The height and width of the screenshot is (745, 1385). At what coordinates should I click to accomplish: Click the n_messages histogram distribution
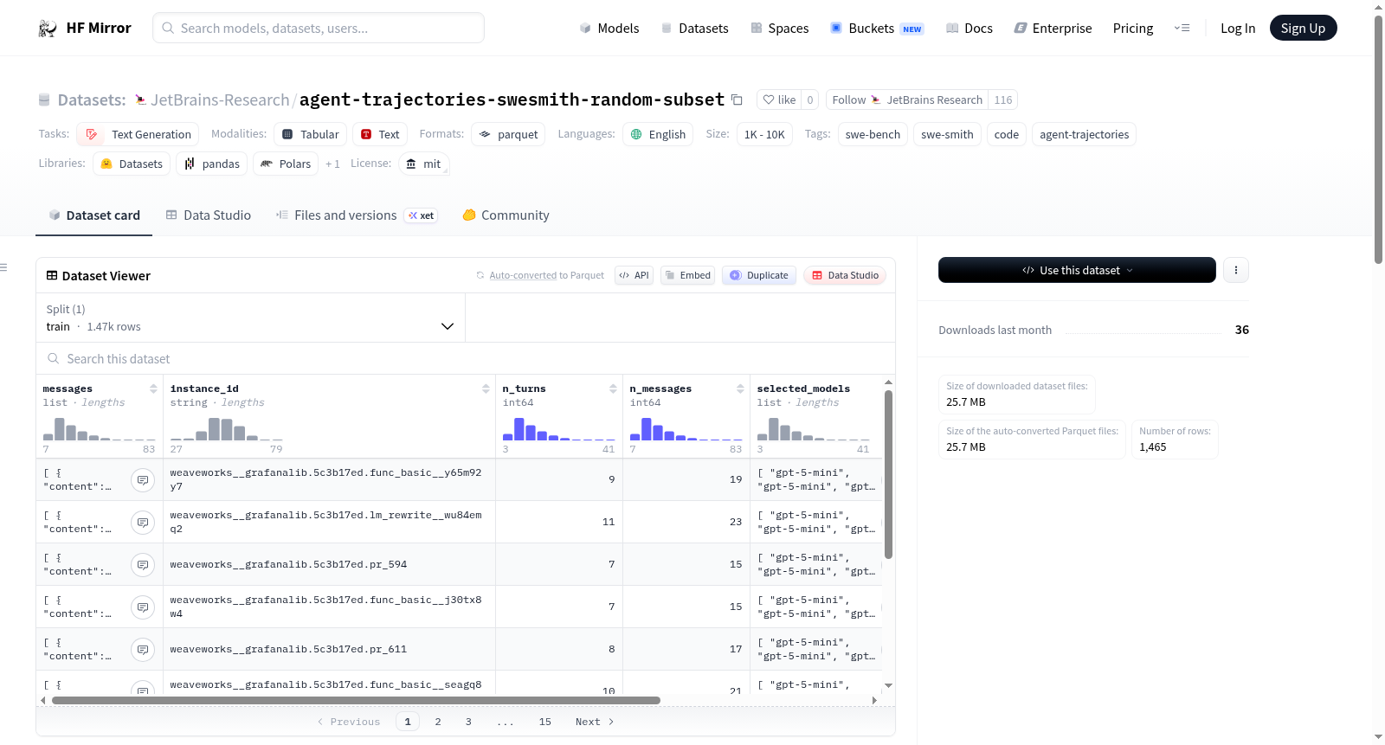tap(686, 429)
